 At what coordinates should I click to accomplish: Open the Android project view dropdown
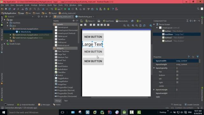pos(19,17)
